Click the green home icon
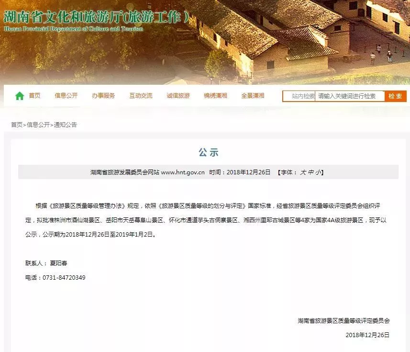 20,96
